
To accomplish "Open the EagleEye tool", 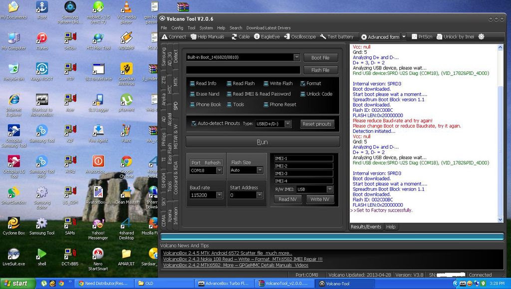I will pyautogui.click(x=266, y=37).
